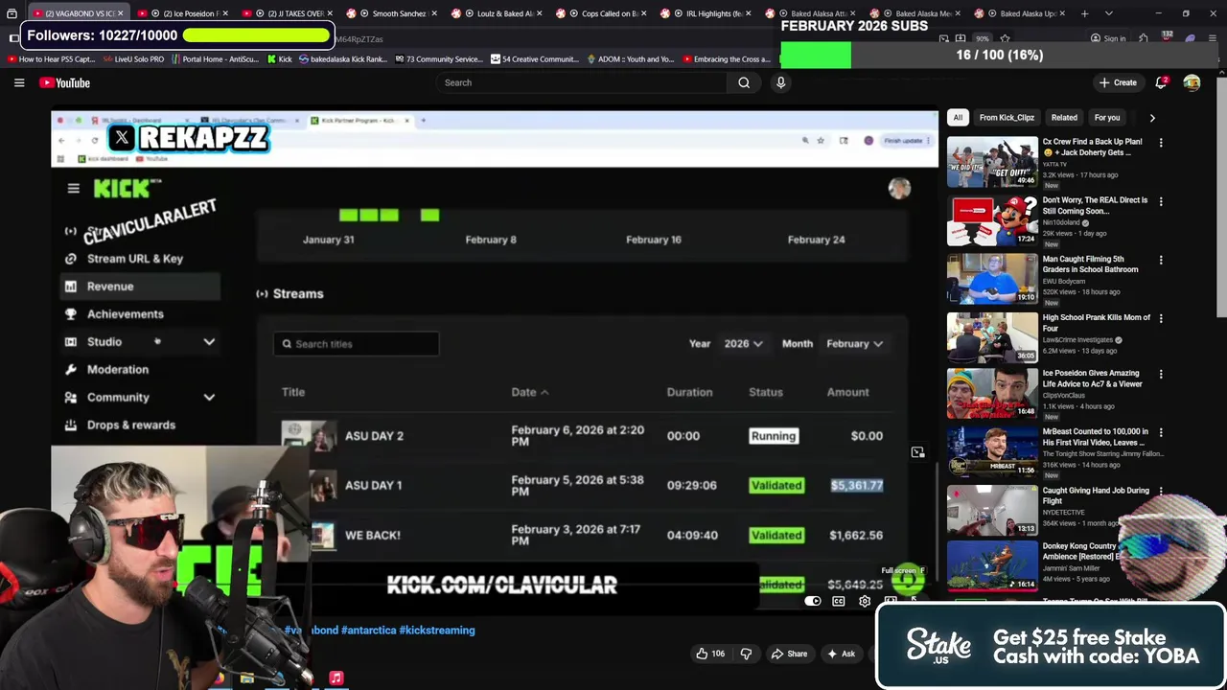
Task: Open Kick profile avatar in dashboard
Action: pyautogui.click(x=899, y=189)
